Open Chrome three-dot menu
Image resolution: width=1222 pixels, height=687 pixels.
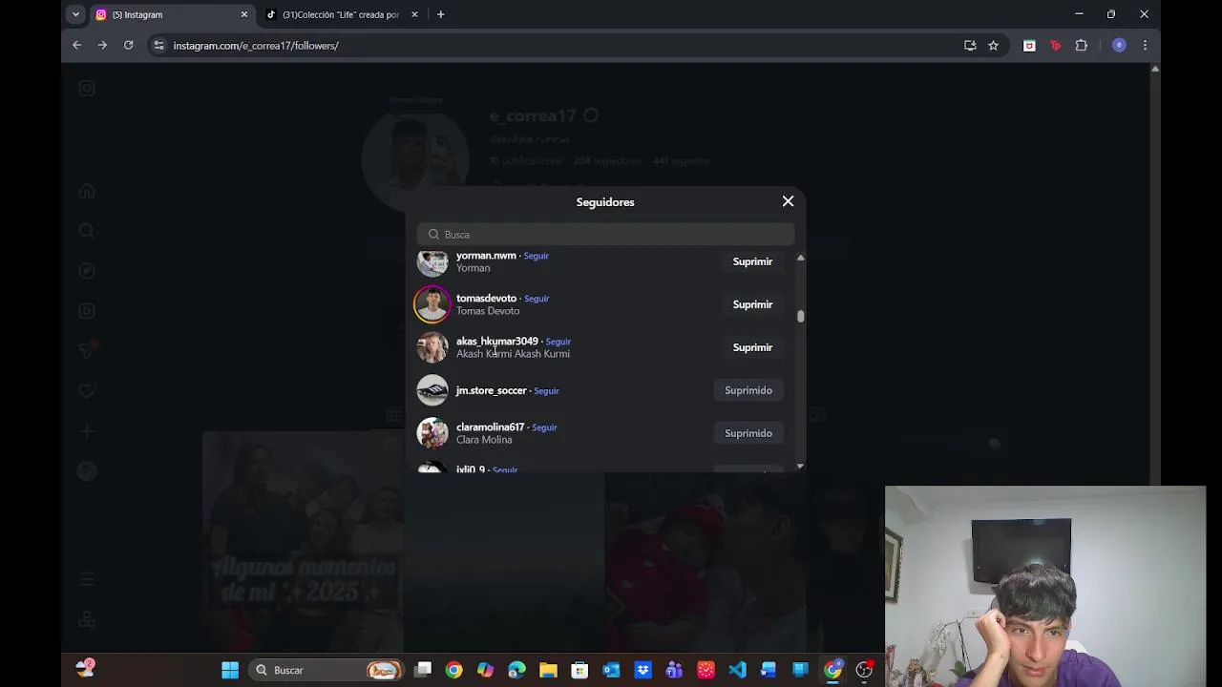coord(1145,45)
